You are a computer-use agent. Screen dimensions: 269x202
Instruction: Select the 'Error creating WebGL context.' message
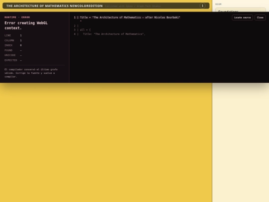[x=26, y=25]
